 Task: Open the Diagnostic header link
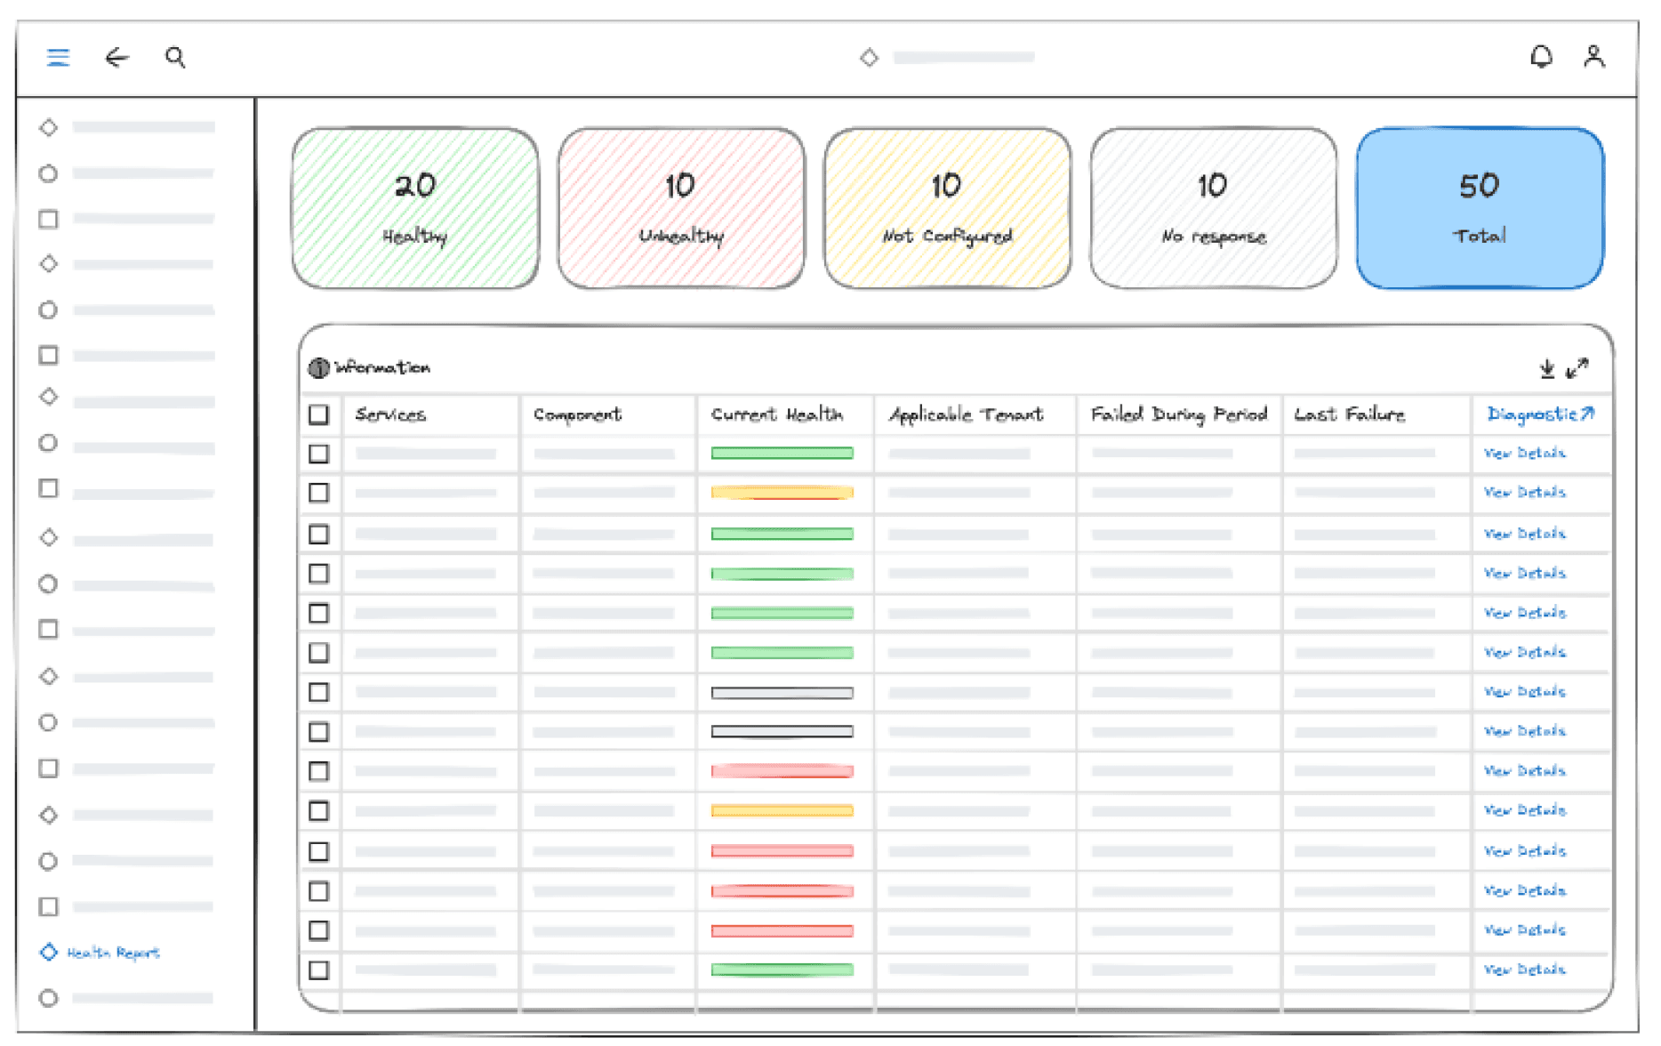click(1541, 414)
